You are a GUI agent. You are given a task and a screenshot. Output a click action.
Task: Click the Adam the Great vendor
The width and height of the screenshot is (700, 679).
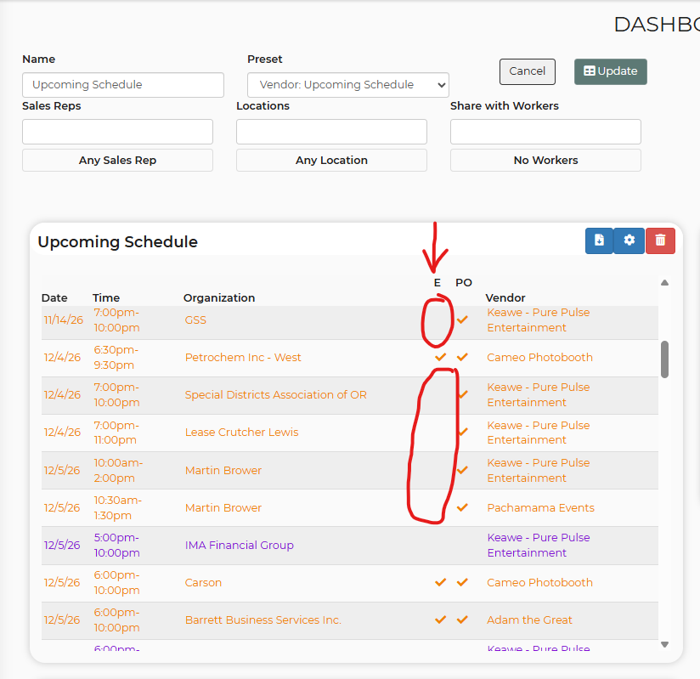tap(529, 620)
